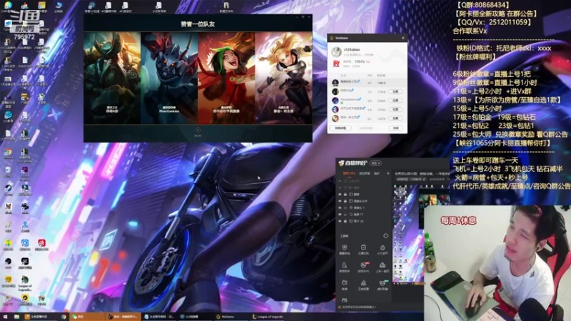571x321 pixels.
Task: Open the Google Chrome desktop shortcut
Action: click(x=8, y=153)
